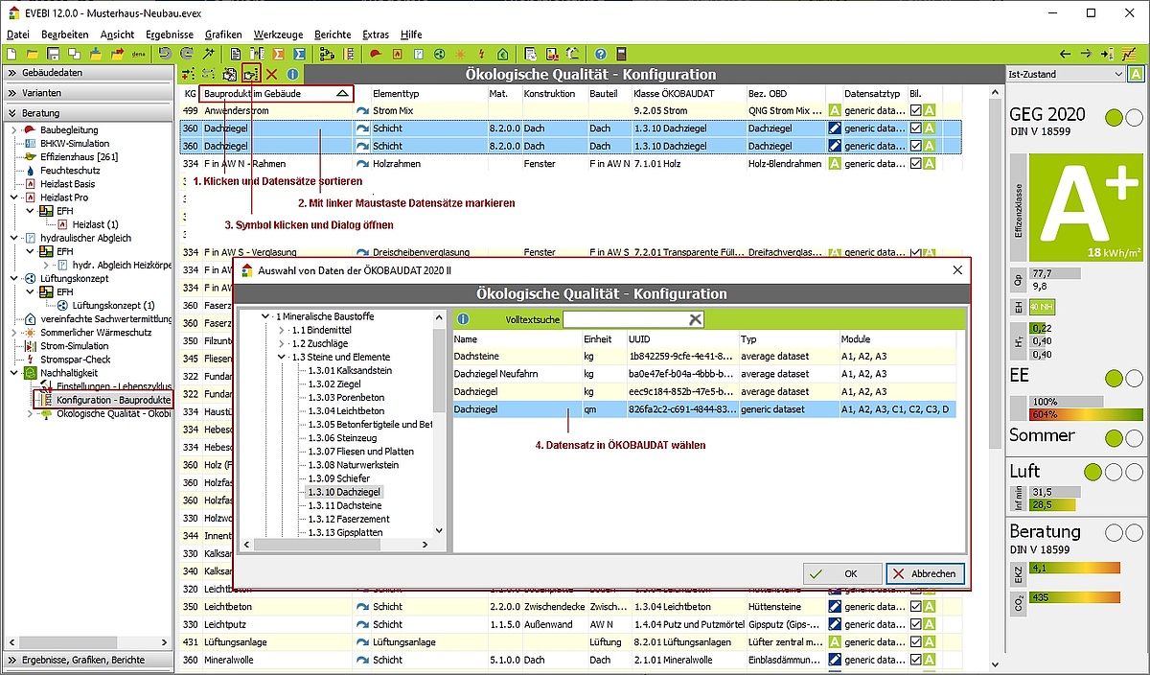Open the Berichte menu
Image resolution: width=1150 pixels, height=675 pixels.
pos(333,35)
